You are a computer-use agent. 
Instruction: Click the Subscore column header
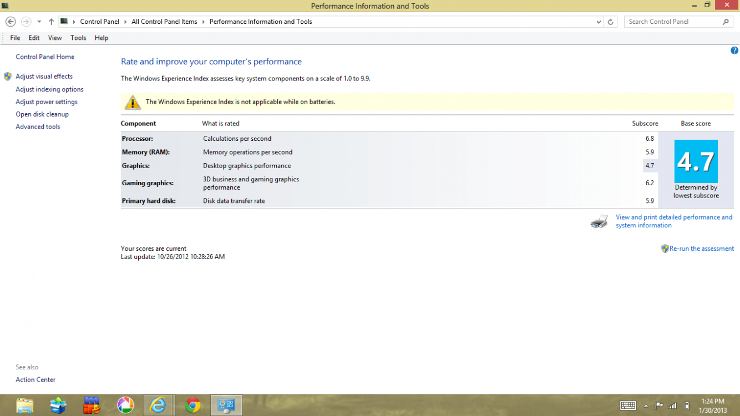pyautogui.click(x=645, y=124)
